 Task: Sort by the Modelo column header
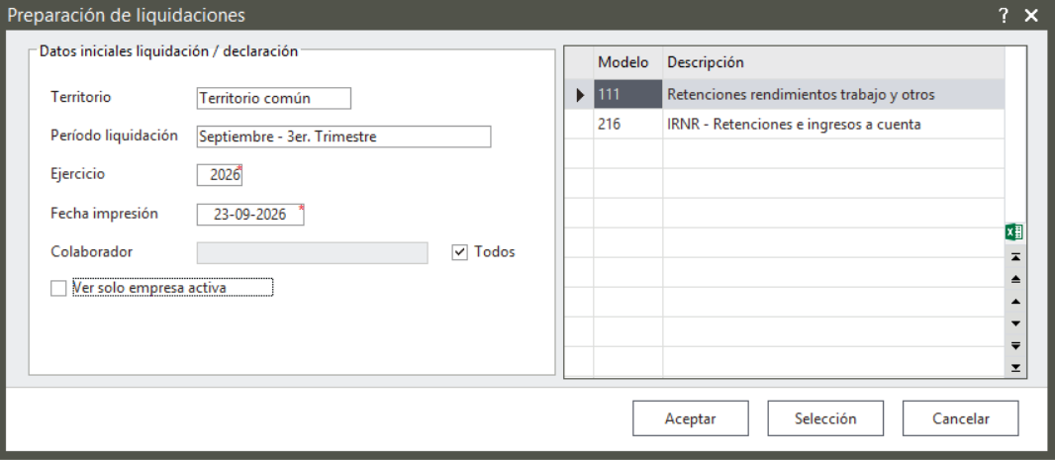[x=627, y=62]
